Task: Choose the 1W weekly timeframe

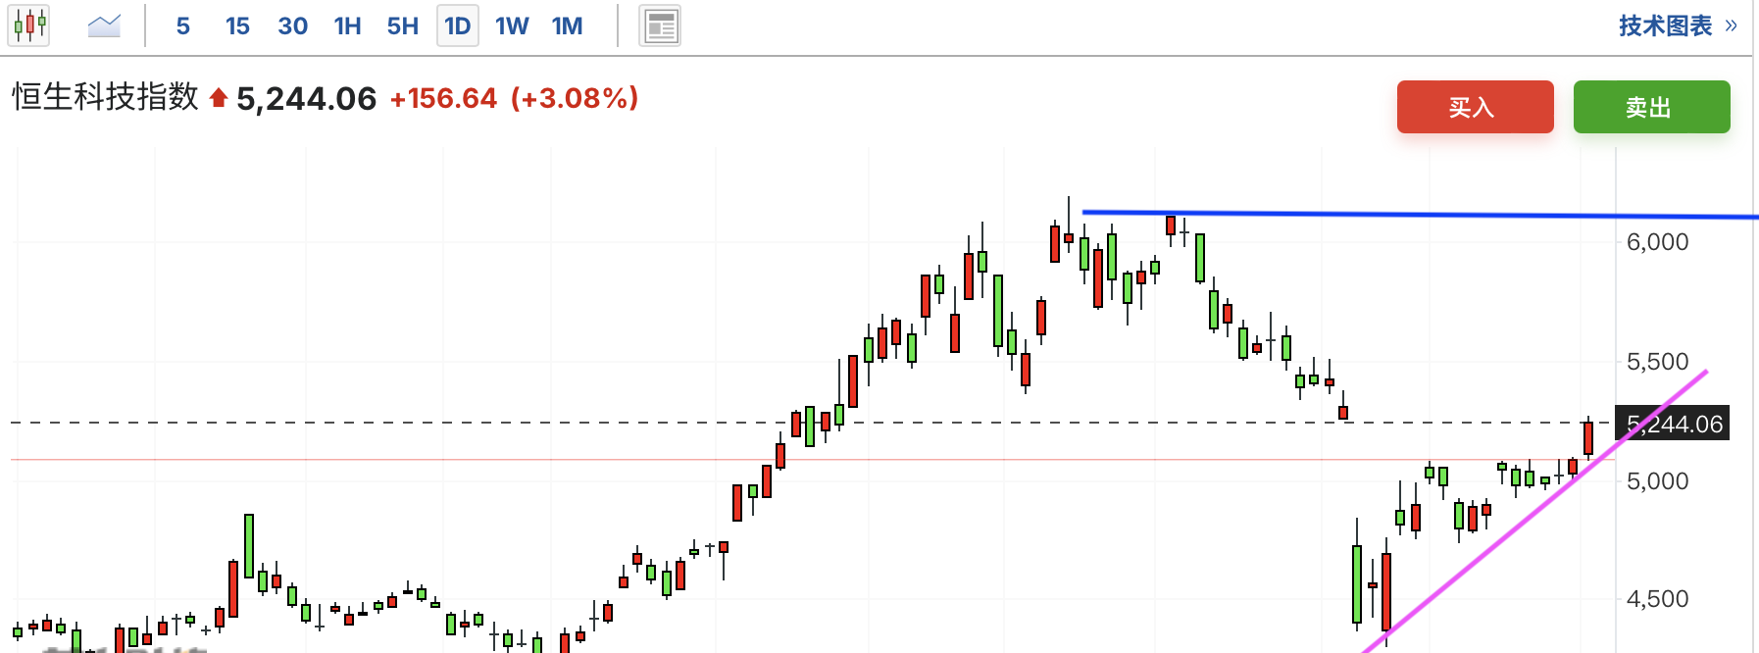Action: tap(512, 25)
